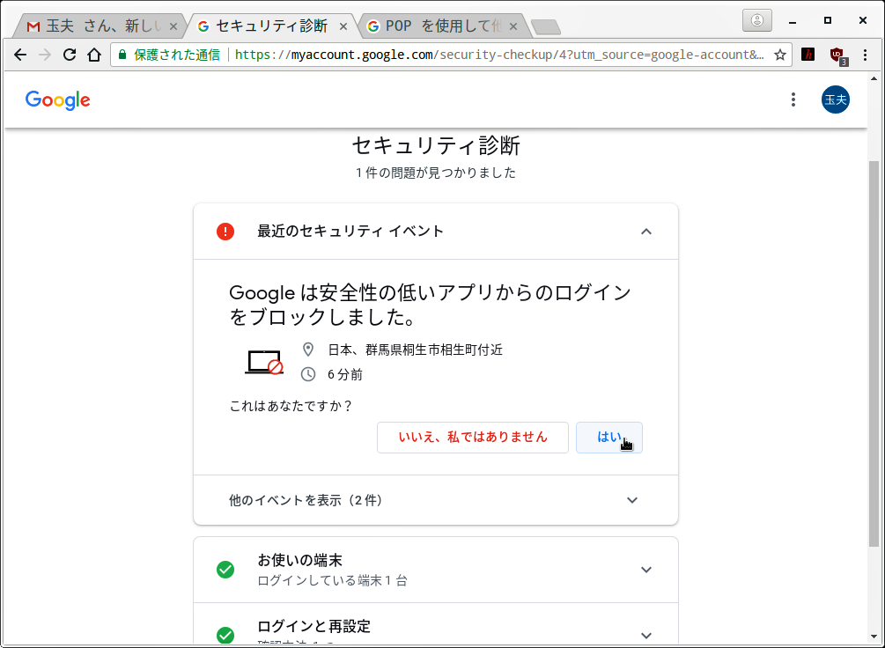Click the page vertical scrollbar thumb
The height and width of the screenshot is (648, 885).
[x=874, y=353]
